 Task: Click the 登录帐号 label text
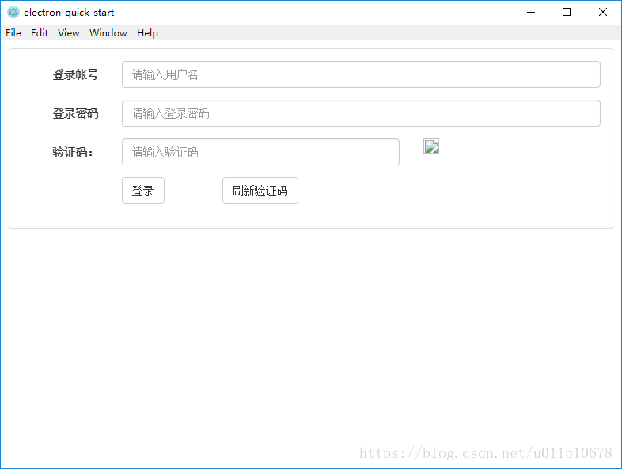(75, 74)
